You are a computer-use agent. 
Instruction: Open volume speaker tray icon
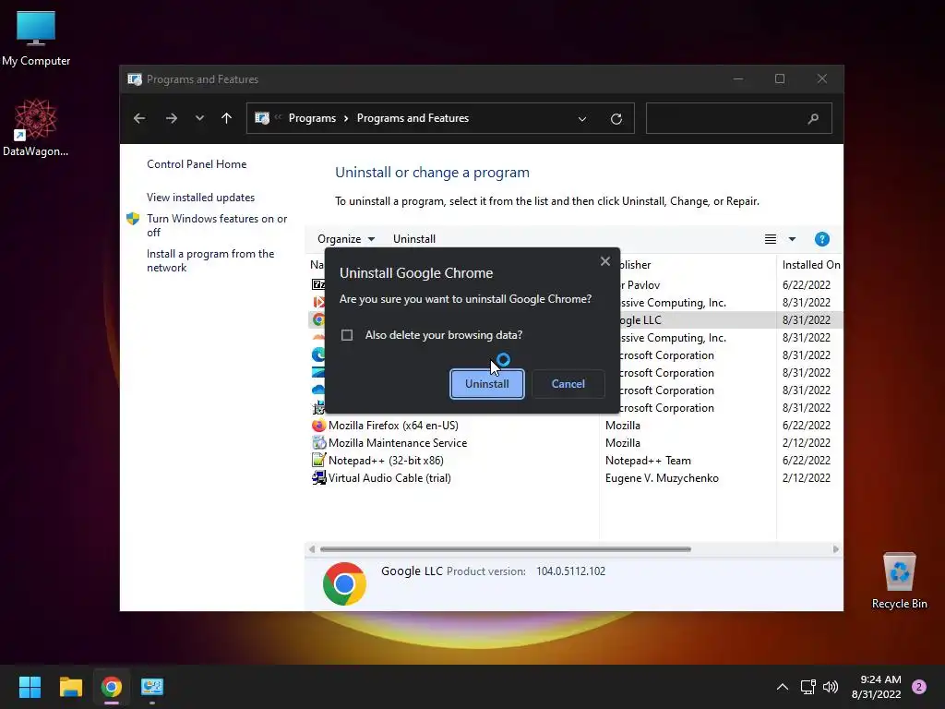tap(831, 687)
